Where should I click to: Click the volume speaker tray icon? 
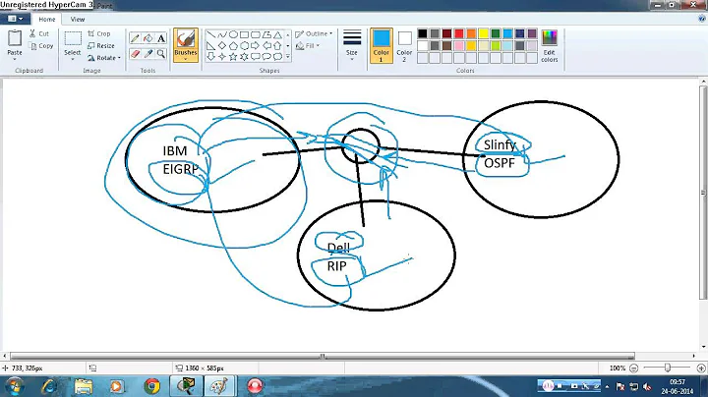click(x=647, y=386)
